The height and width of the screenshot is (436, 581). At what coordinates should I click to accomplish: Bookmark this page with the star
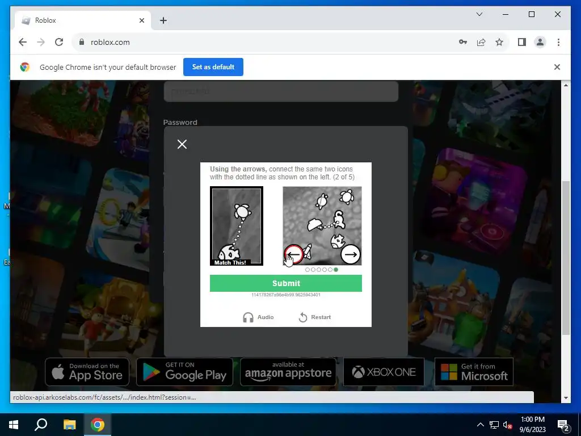click(x=499, y=42)
